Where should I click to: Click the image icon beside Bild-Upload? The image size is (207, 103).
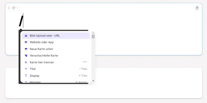coord(26,36)
